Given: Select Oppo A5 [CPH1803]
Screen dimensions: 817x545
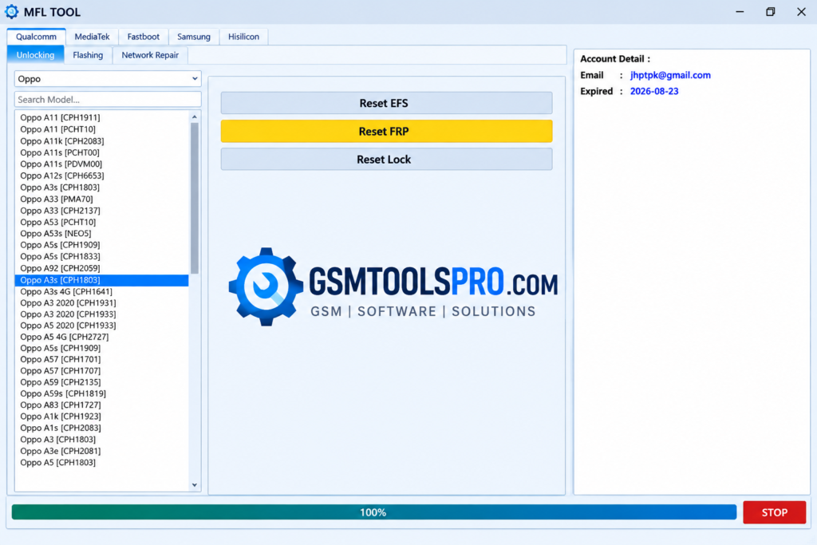Looking at the screenshot, I should [x=101, y=462].
